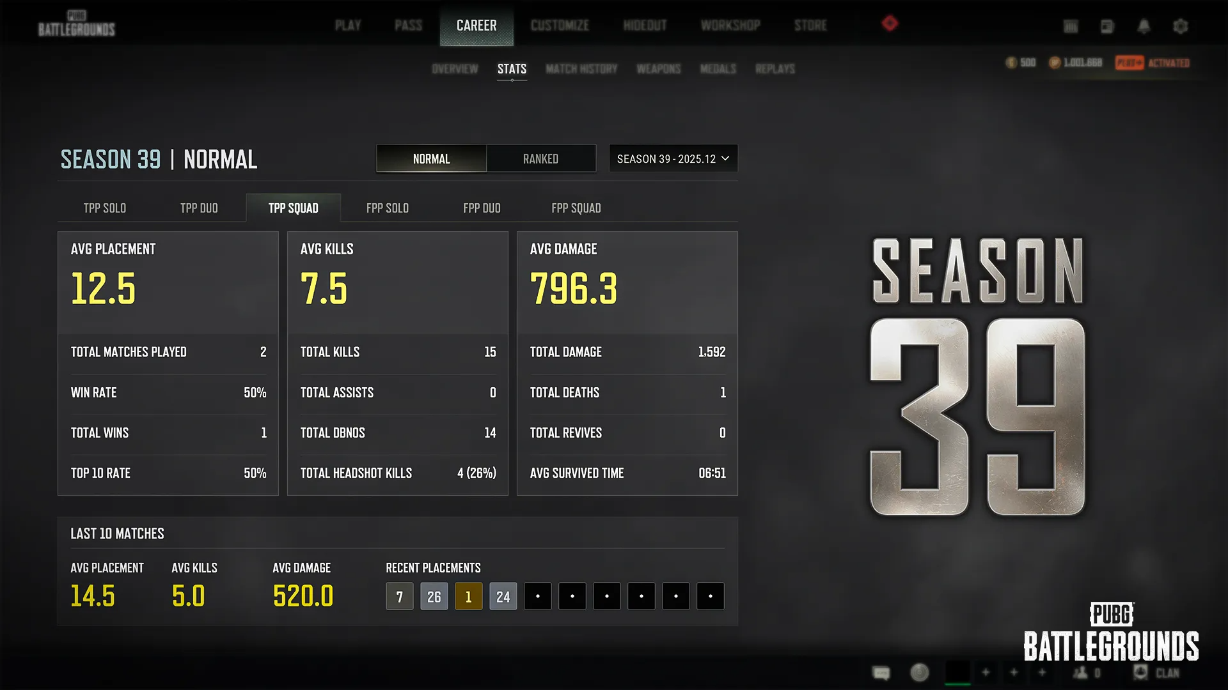Image resolution: width=1228 pixels, height=690 pixels.
Task: Open the news icon in top bar
Action: click(1107, 26)
